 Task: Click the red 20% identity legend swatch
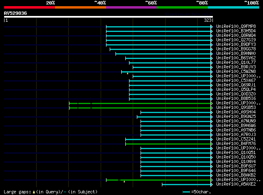click(x=30, y=7)
